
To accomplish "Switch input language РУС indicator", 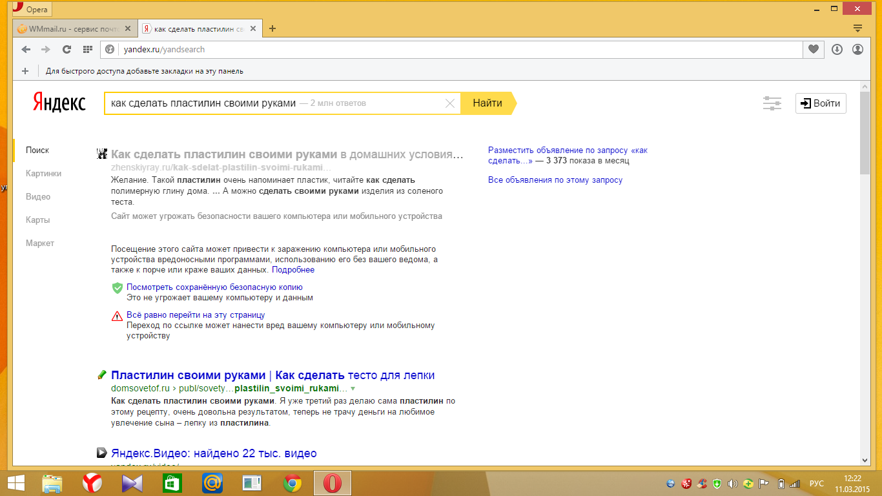I will pyautogui.click(x=817, y=483).
